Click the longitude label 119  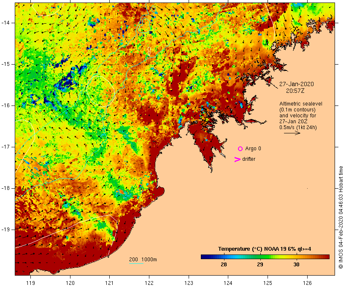click(30, 283)
